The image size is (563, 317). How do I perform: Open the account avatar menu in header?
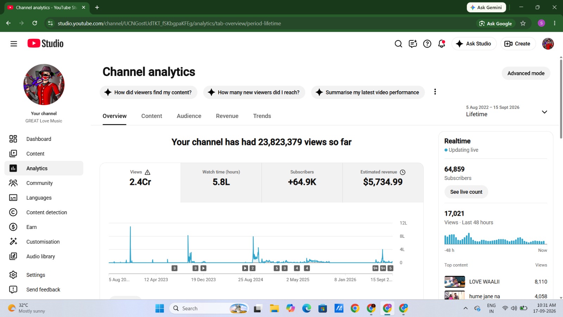pyautogui.click(x=548, y=44)
